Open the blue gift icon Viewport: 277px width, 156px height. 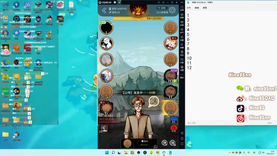174,120
